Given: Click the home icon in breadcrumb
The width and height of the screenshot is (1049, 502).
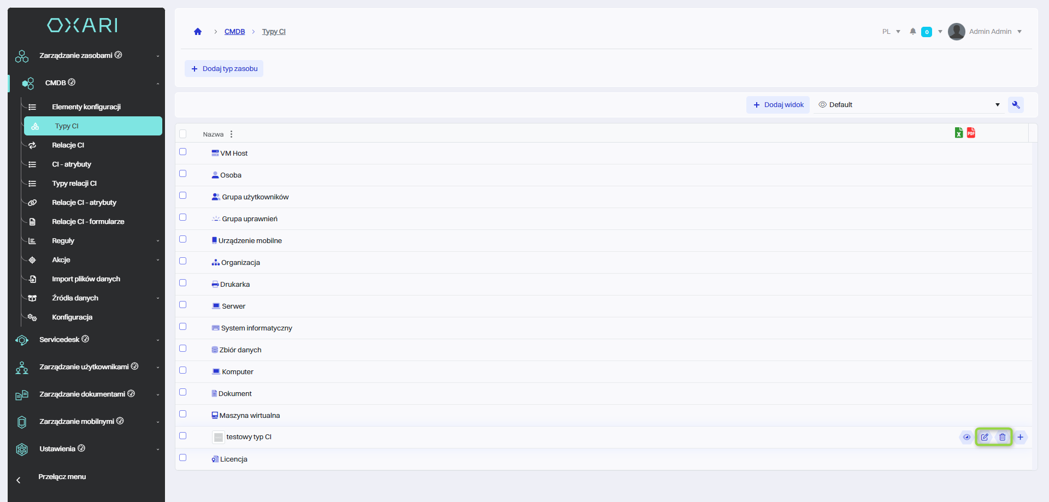Looking at the screenshot, I should click(x=198, y=32).
